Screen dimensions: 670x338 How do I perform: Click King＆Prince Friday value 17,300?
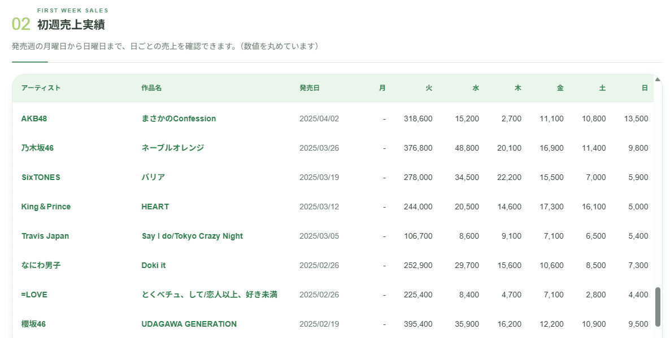[551, 207]
